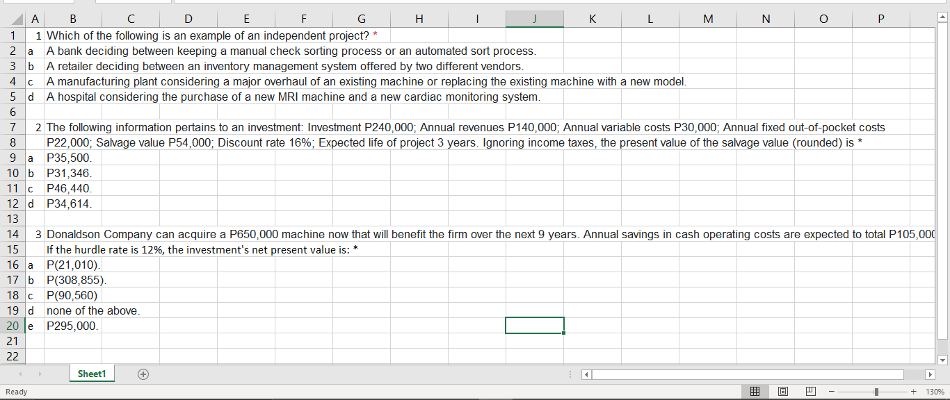This screenshot has width=950, height=400.
Task: Select cell with P34,614.
Action: pyautogui.click(x=74, y=203)
